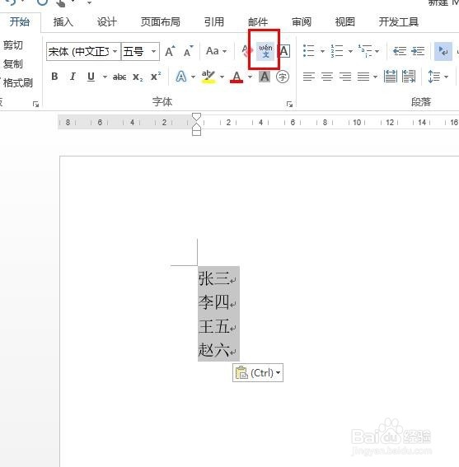This screenshot has width=459, height=467.
Task: Apply text effects with outlined A icon
Action: (181, 77)
